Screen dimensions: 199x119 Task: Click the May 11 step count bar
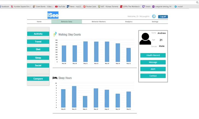click(85, 52)
